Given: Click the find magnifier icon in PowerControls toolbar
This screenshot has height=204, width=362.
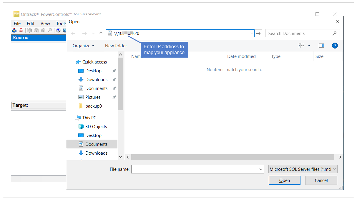Looking at the screenshot, I should (x=50, y=30).
